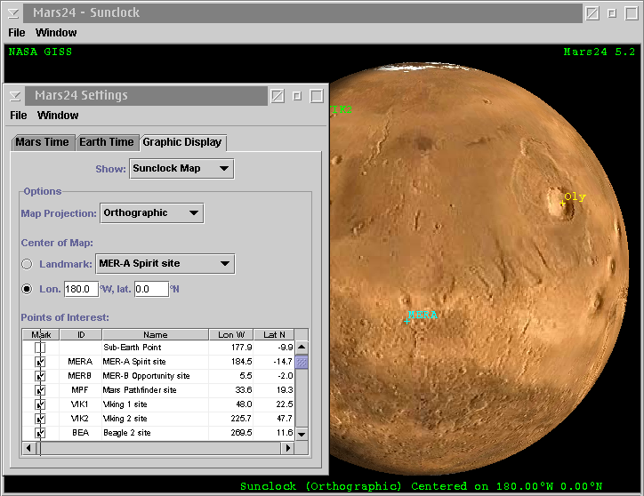The height and width of the screenshot is (496, 644).
Task: Uncheck the MER-A Spirit site mark
Action: [x=40, y=362]
